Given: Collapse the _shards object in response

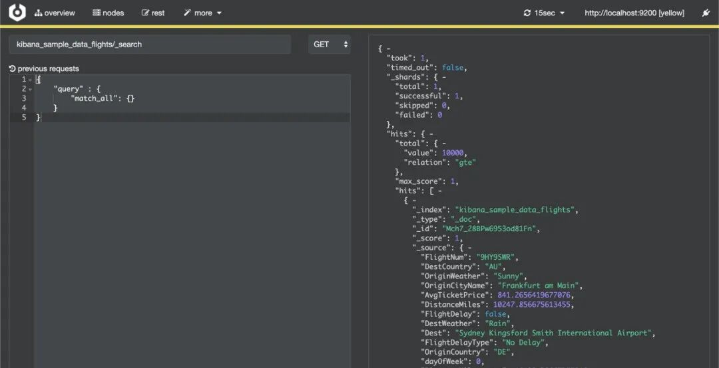Looking at the screenshot, I should 444,77.
